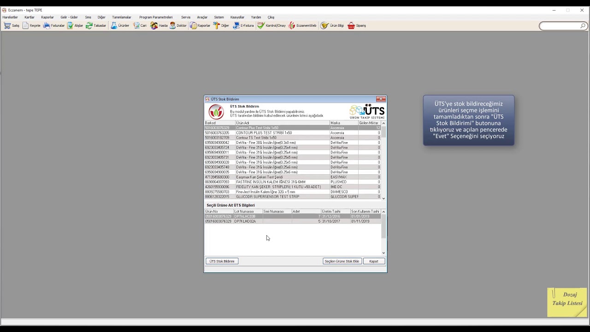Click the ÜTS Stok Bildirimi button

(x=222, y=261)
